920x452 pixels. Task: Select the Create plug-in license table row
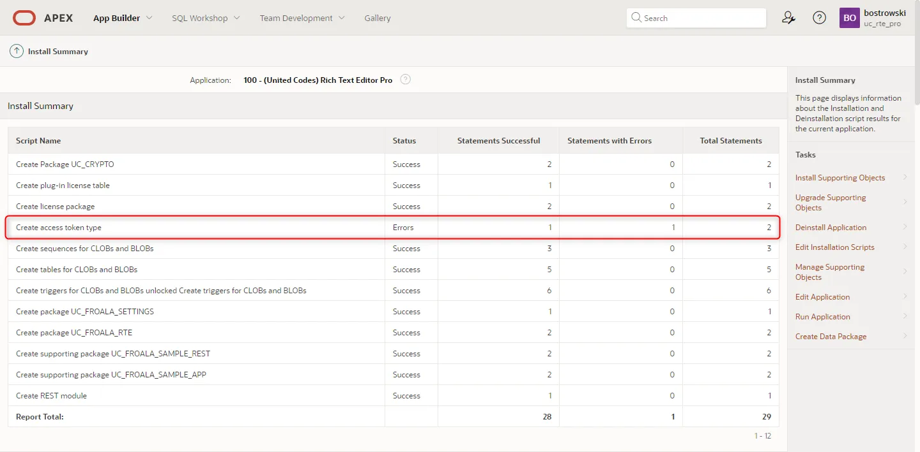[394, 186]
